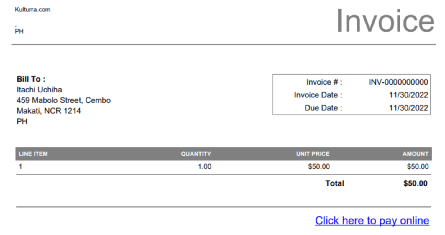The width and height of the screenshot is (445, 235).
Task: Click the Kulturra.com company name
Action: (x=32, y=9)
